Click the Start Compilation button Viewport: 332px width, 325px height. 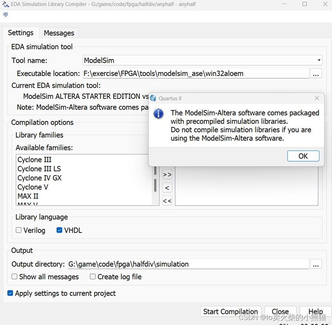coord(230,312)
